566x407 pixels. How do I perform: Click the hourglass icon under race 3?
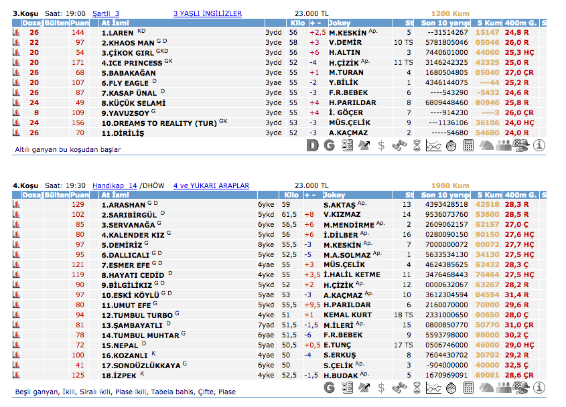[417, 145]
